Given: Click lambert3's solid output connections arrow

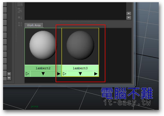Looking at the screenshot, I should [96, 74].
